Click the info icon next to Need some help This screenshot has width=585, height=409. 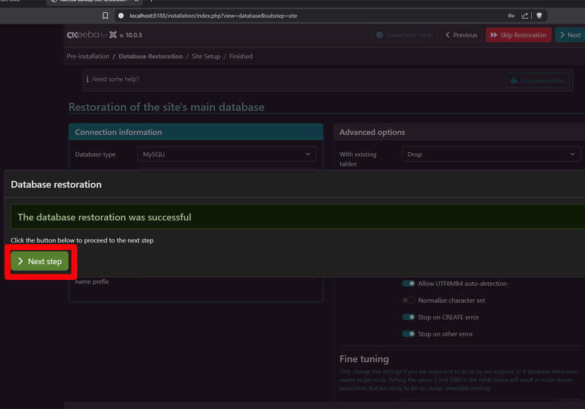pyautogui.click(x=87, y=79)
